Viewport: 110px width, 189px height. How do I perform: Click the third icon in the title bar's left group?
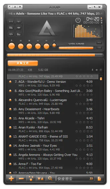coord(20,7)
